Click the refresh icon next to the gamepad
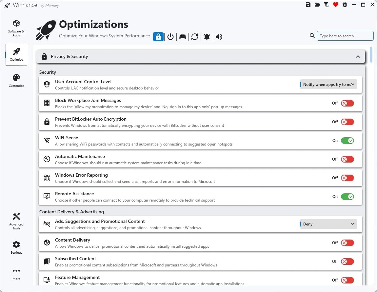 (195, 37)
